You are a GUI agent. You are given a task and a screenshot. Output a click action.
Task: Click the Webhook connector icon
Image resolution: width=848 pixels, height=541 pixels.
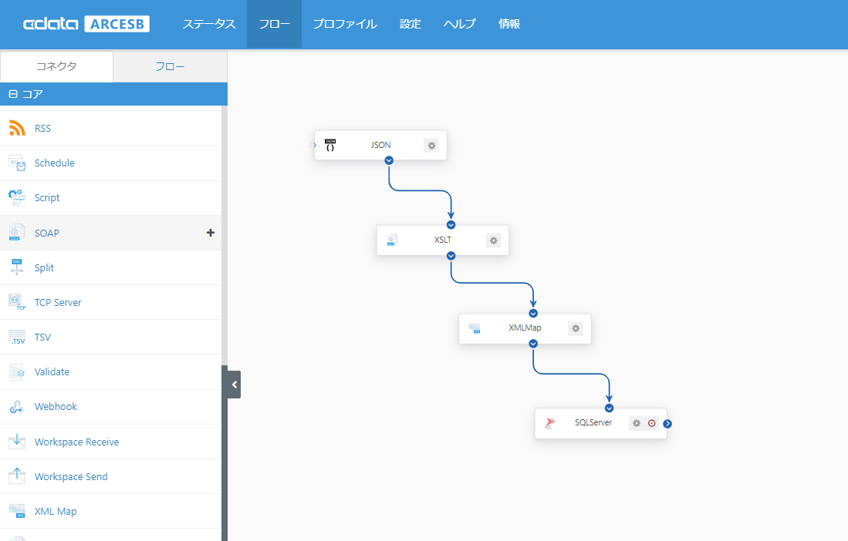(17, 407)
